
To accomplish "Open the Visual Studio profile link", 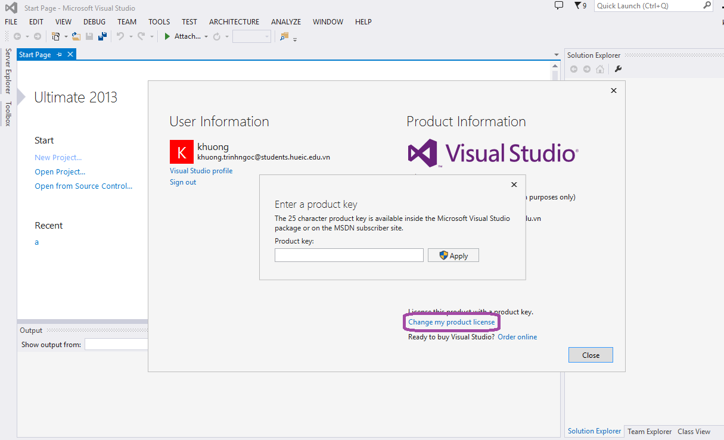I will tap(201, 171).
